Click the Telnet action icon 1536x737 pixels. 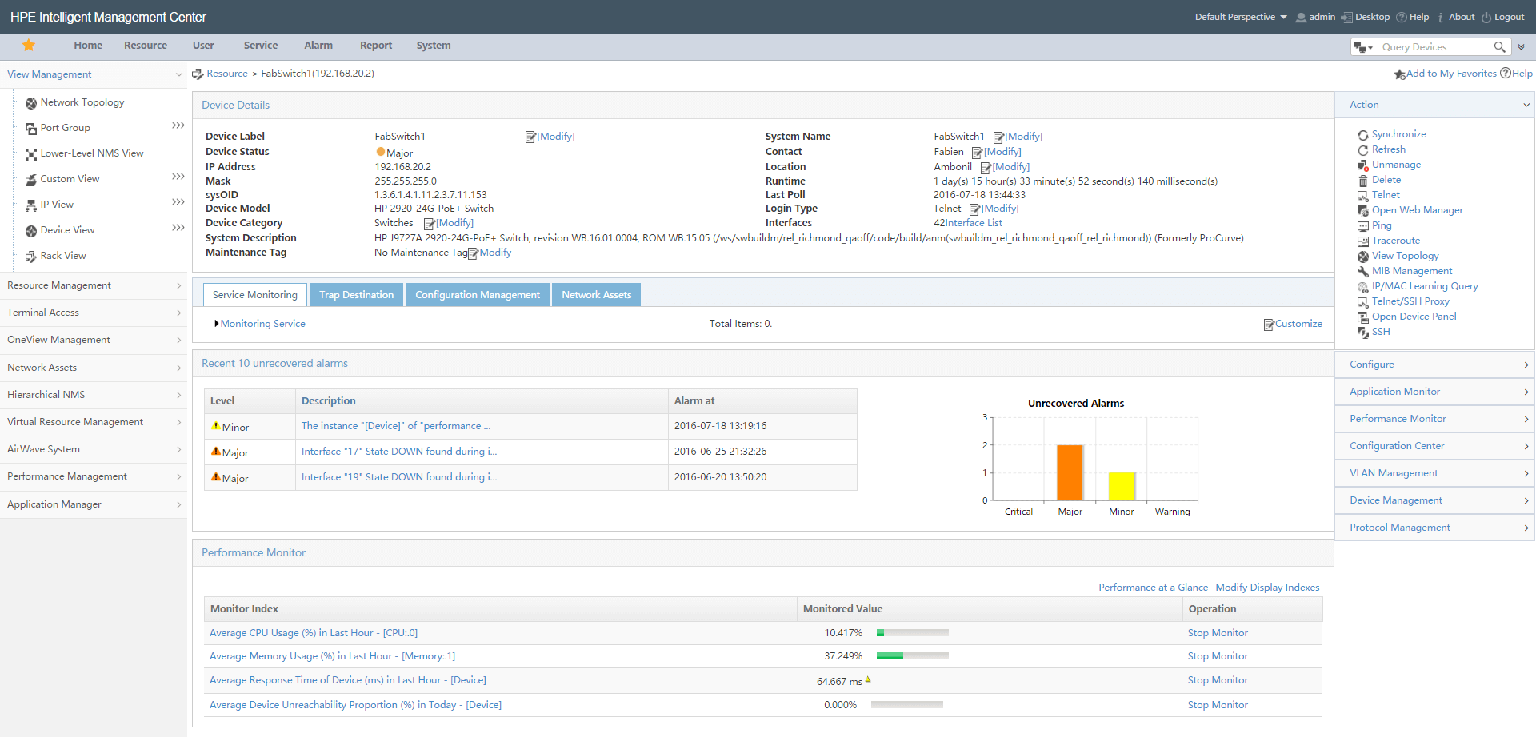pos(1362,196)
